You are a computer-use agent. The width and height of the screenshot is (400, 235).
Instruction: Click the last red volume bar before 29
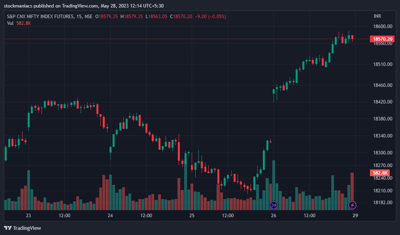[x=352, y=192]
